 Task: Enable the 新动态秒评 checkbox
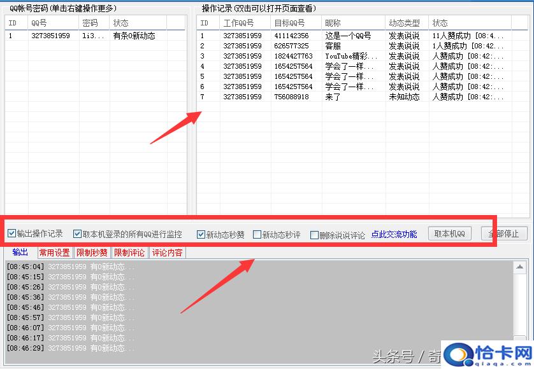point(257,235)
